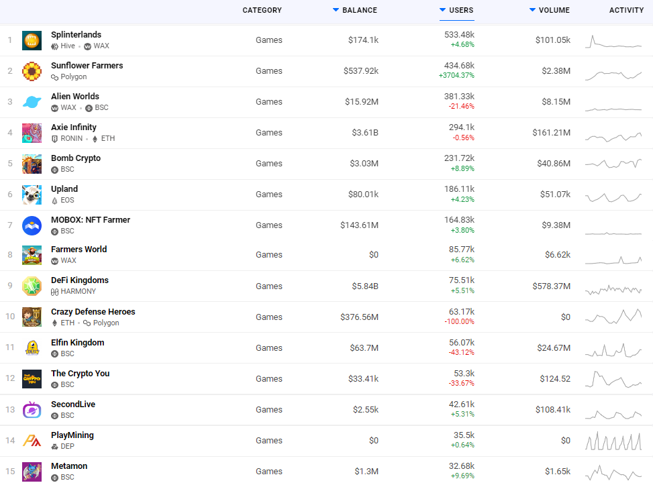The width and height of the screenshot is (653, 487).
Task: Click the Metamon game icon
Action: pyautogui.click(x=32, y=472)
